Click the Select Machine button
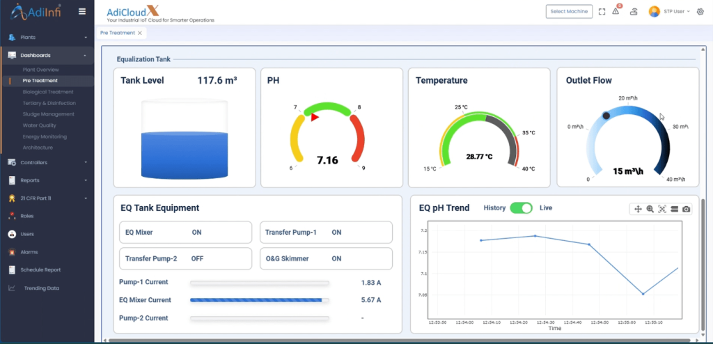This screenshot has height=344, width=713. pyautogui.click(x=569, y=11)
